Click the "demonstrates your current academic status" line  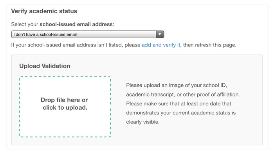coord(181,113)
